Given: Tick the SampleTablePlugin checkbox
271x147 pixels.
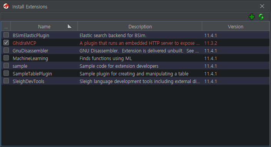Looking at the screenshot, I should click(6, 73).
